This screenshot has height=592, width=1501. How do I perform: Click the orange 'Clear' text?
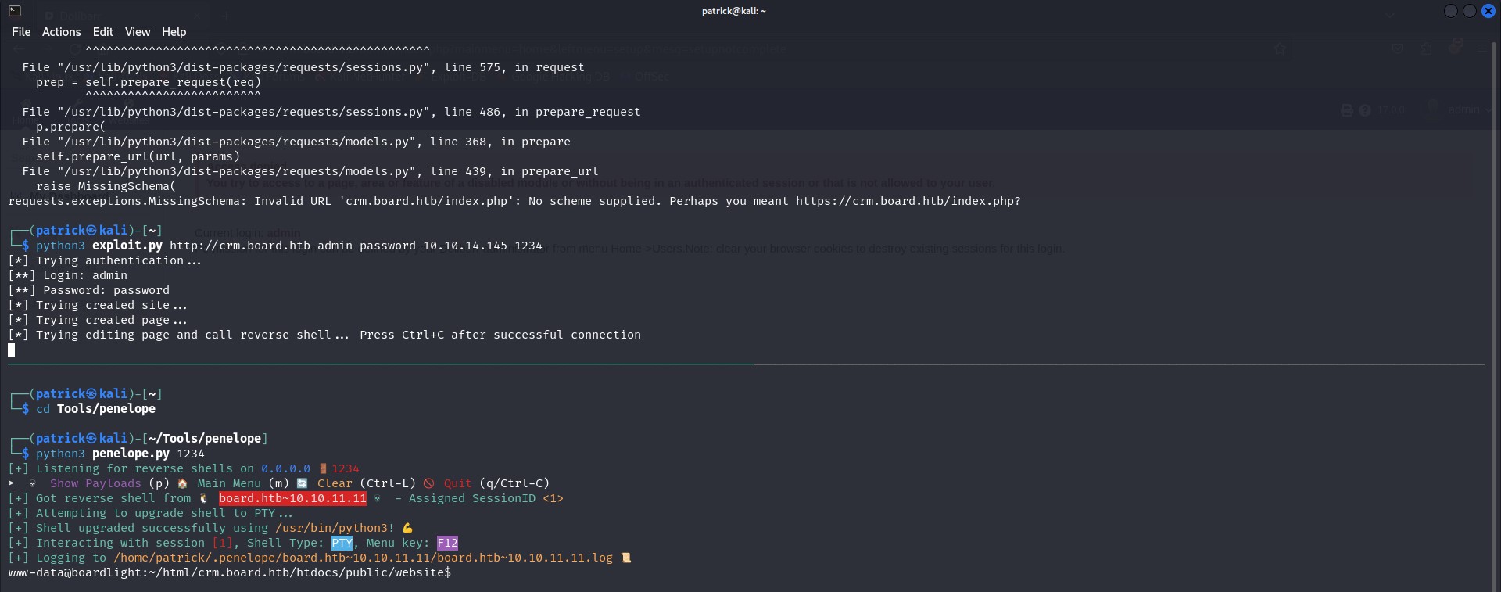point(335,483)
